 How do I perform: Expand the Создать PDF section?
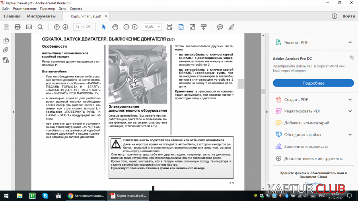coord(350,100)
